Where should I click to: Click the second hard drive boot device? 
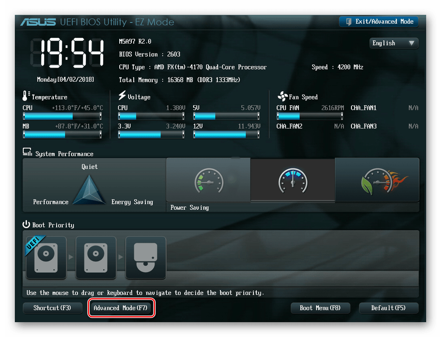(x=96, y=258)
